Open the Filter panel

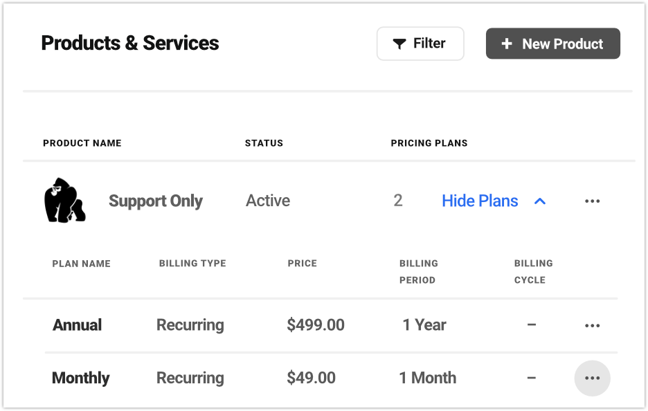[420, 43]
